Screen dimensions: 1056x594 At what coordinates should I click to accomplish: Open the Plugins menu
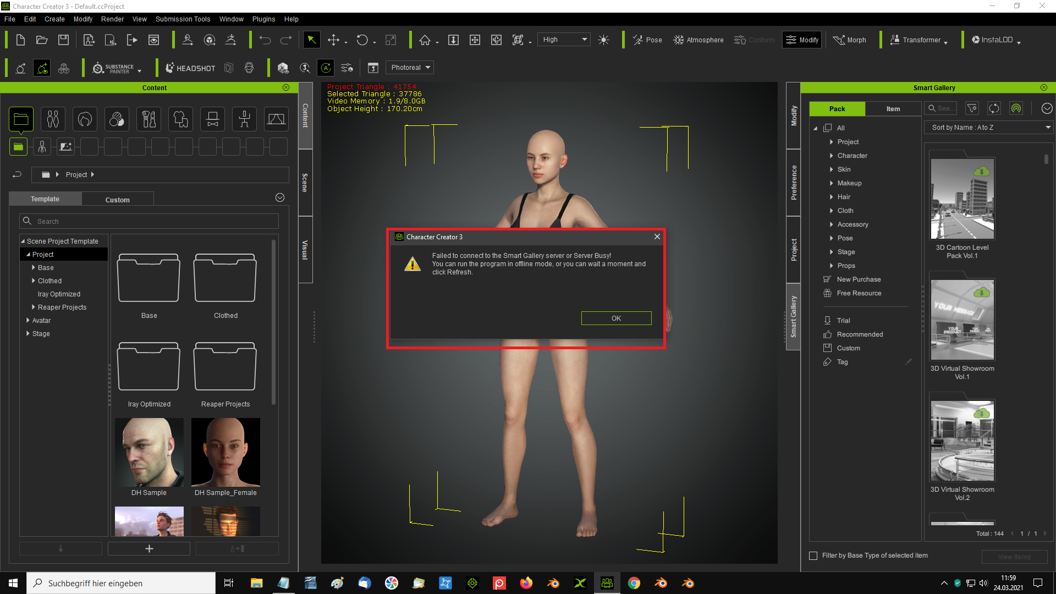(263, 19)
